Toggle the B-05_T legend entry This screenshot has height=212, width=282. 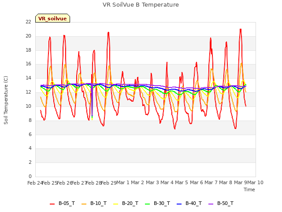tap(62, 204)
